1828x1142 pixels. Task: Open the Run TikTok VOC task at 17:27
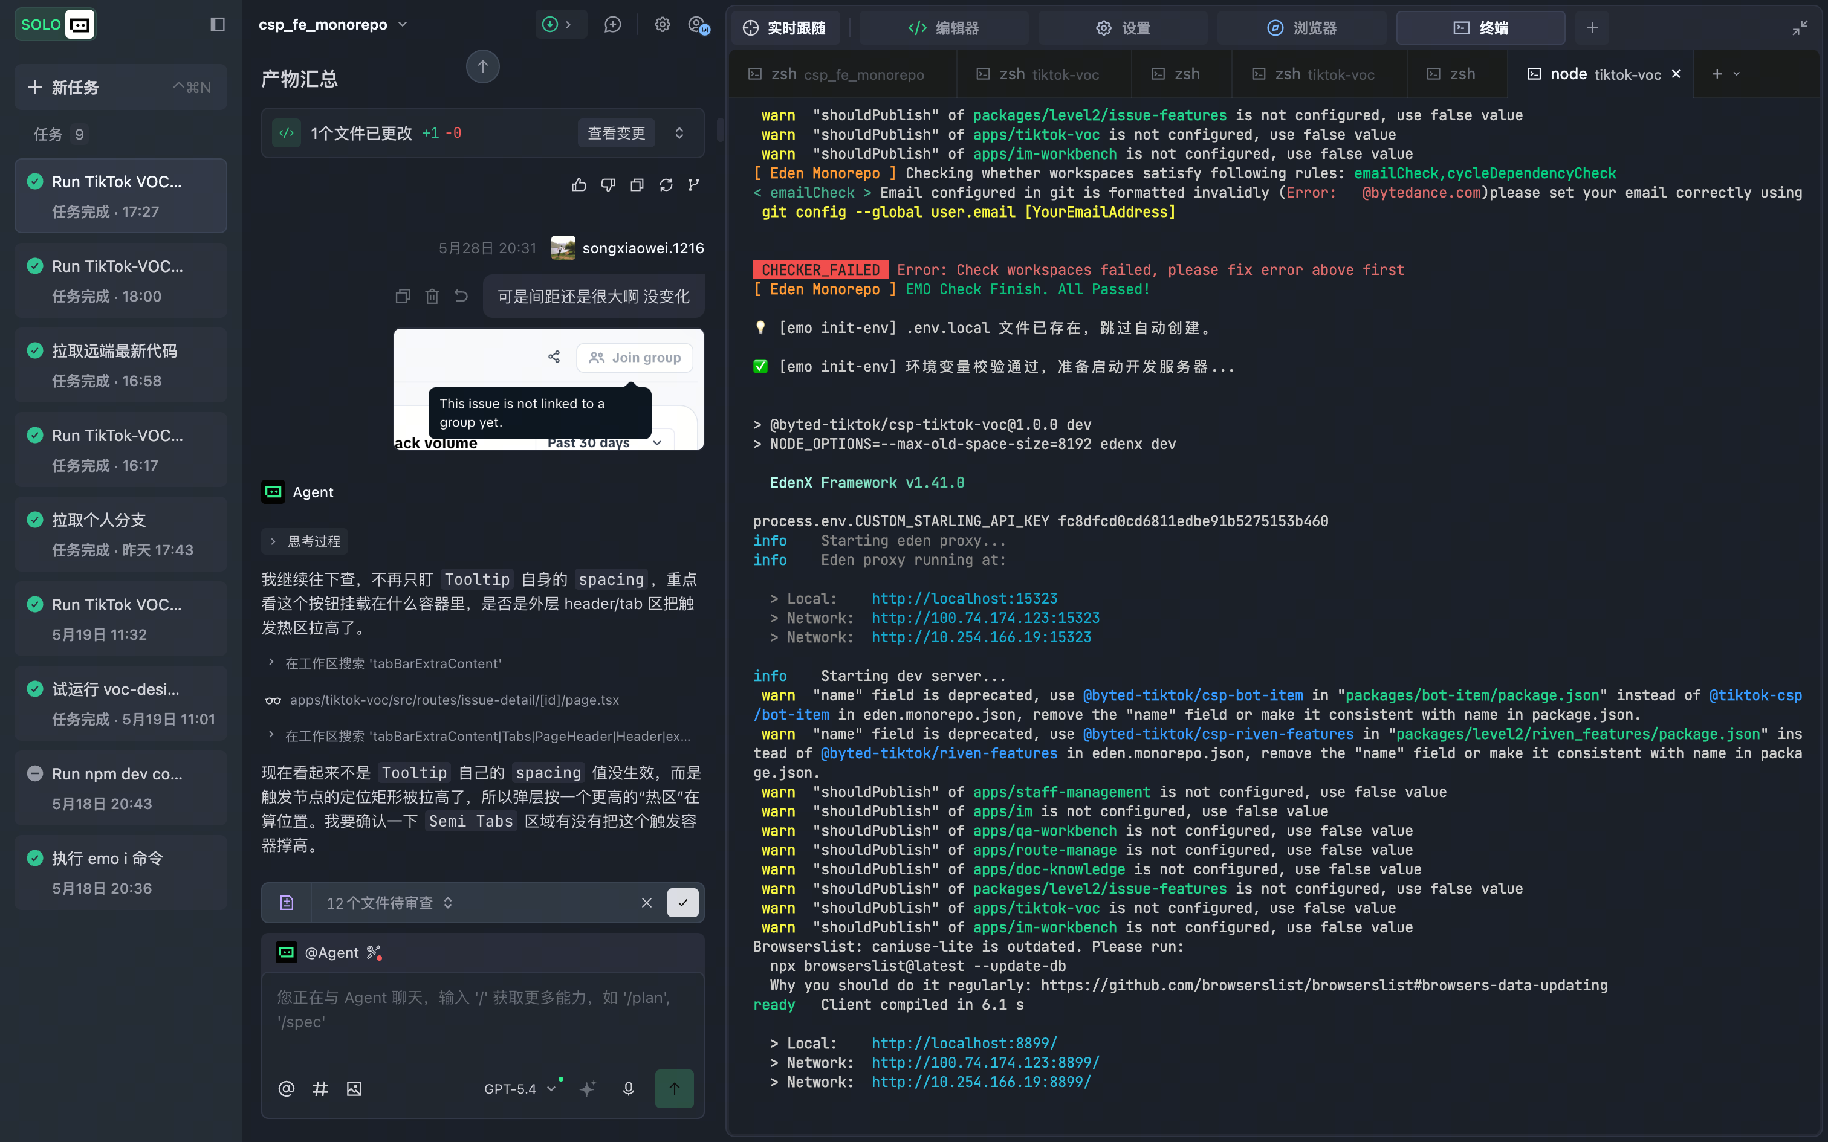coord(121,196)
